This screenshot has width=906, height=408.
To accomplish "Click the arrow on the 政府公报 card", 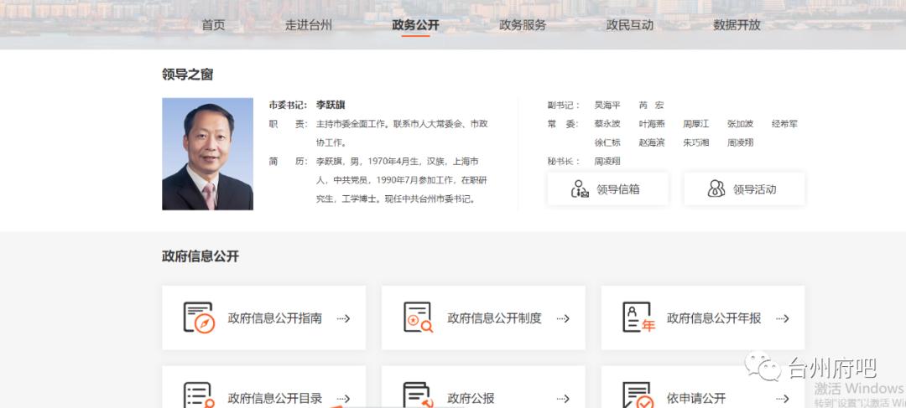I will click(563, 398).
